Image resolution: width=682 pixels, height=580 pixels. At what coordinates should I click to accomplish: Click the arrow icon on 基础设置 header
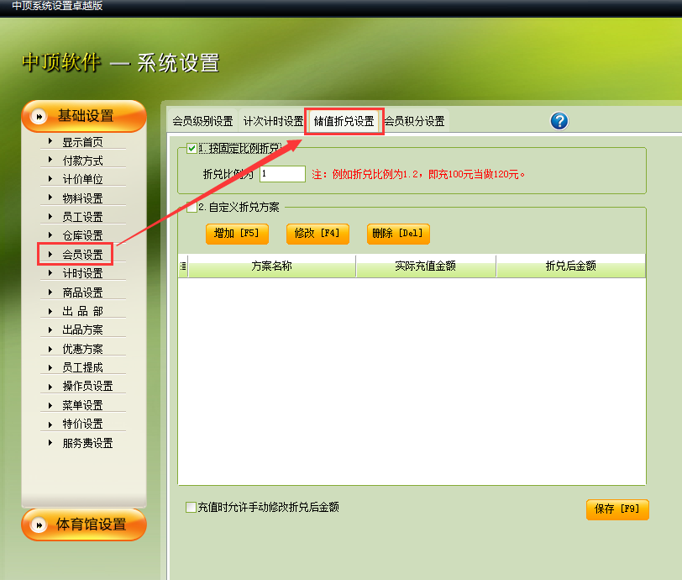coord(39,116)
